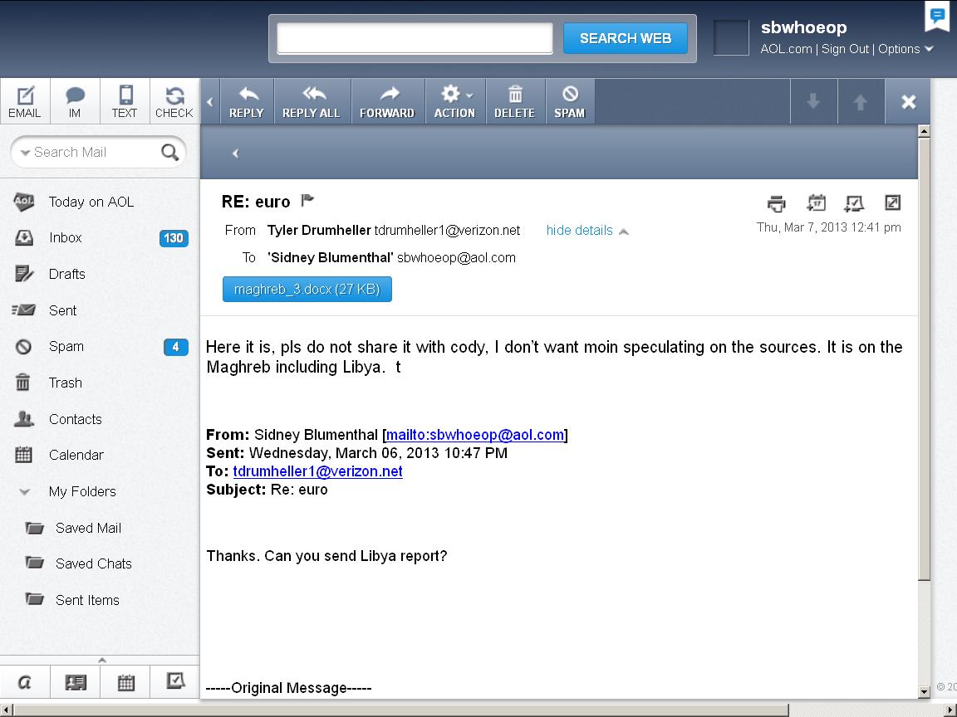
Task: Compose new message with EMAIL icon
Action: pyautogui.click(x=25, y=101)
